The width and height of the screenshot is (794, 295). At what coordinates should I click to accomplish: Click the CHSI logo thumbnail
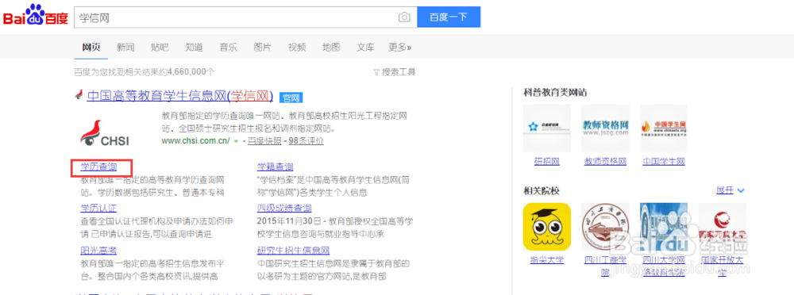[x=106, y=133]
